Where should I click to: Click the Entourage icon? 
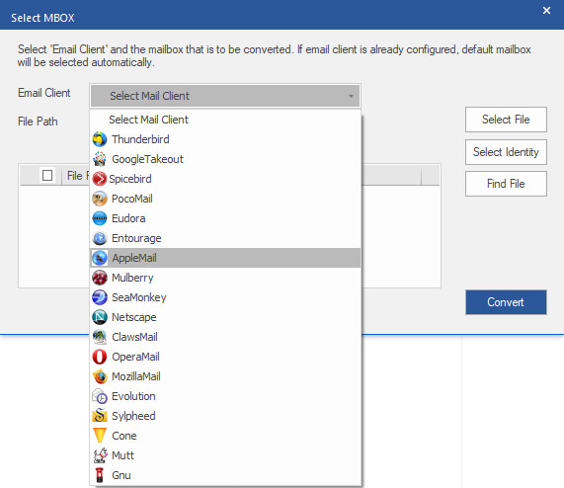point(100,238)
